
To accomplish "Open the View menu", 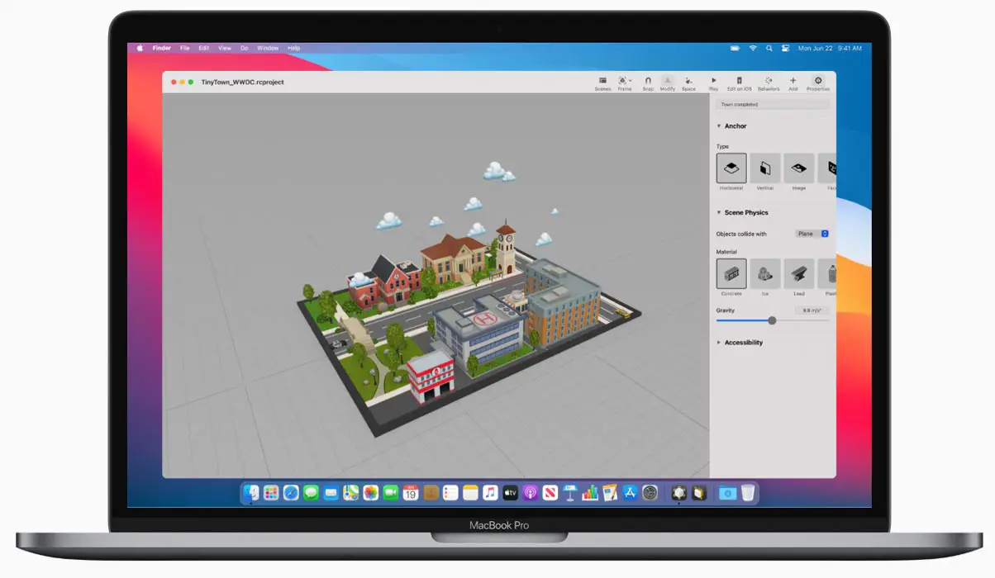I will coord(225,49).
